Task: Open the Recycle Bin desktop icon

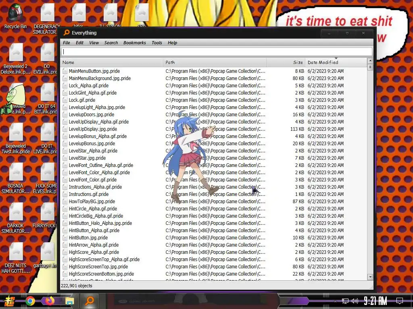Action: pos(16,16)
